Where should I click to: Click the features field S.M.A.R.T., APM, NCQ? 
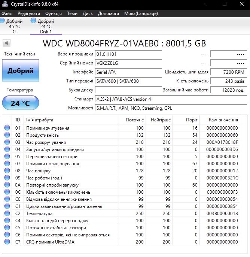pos(171,108)
